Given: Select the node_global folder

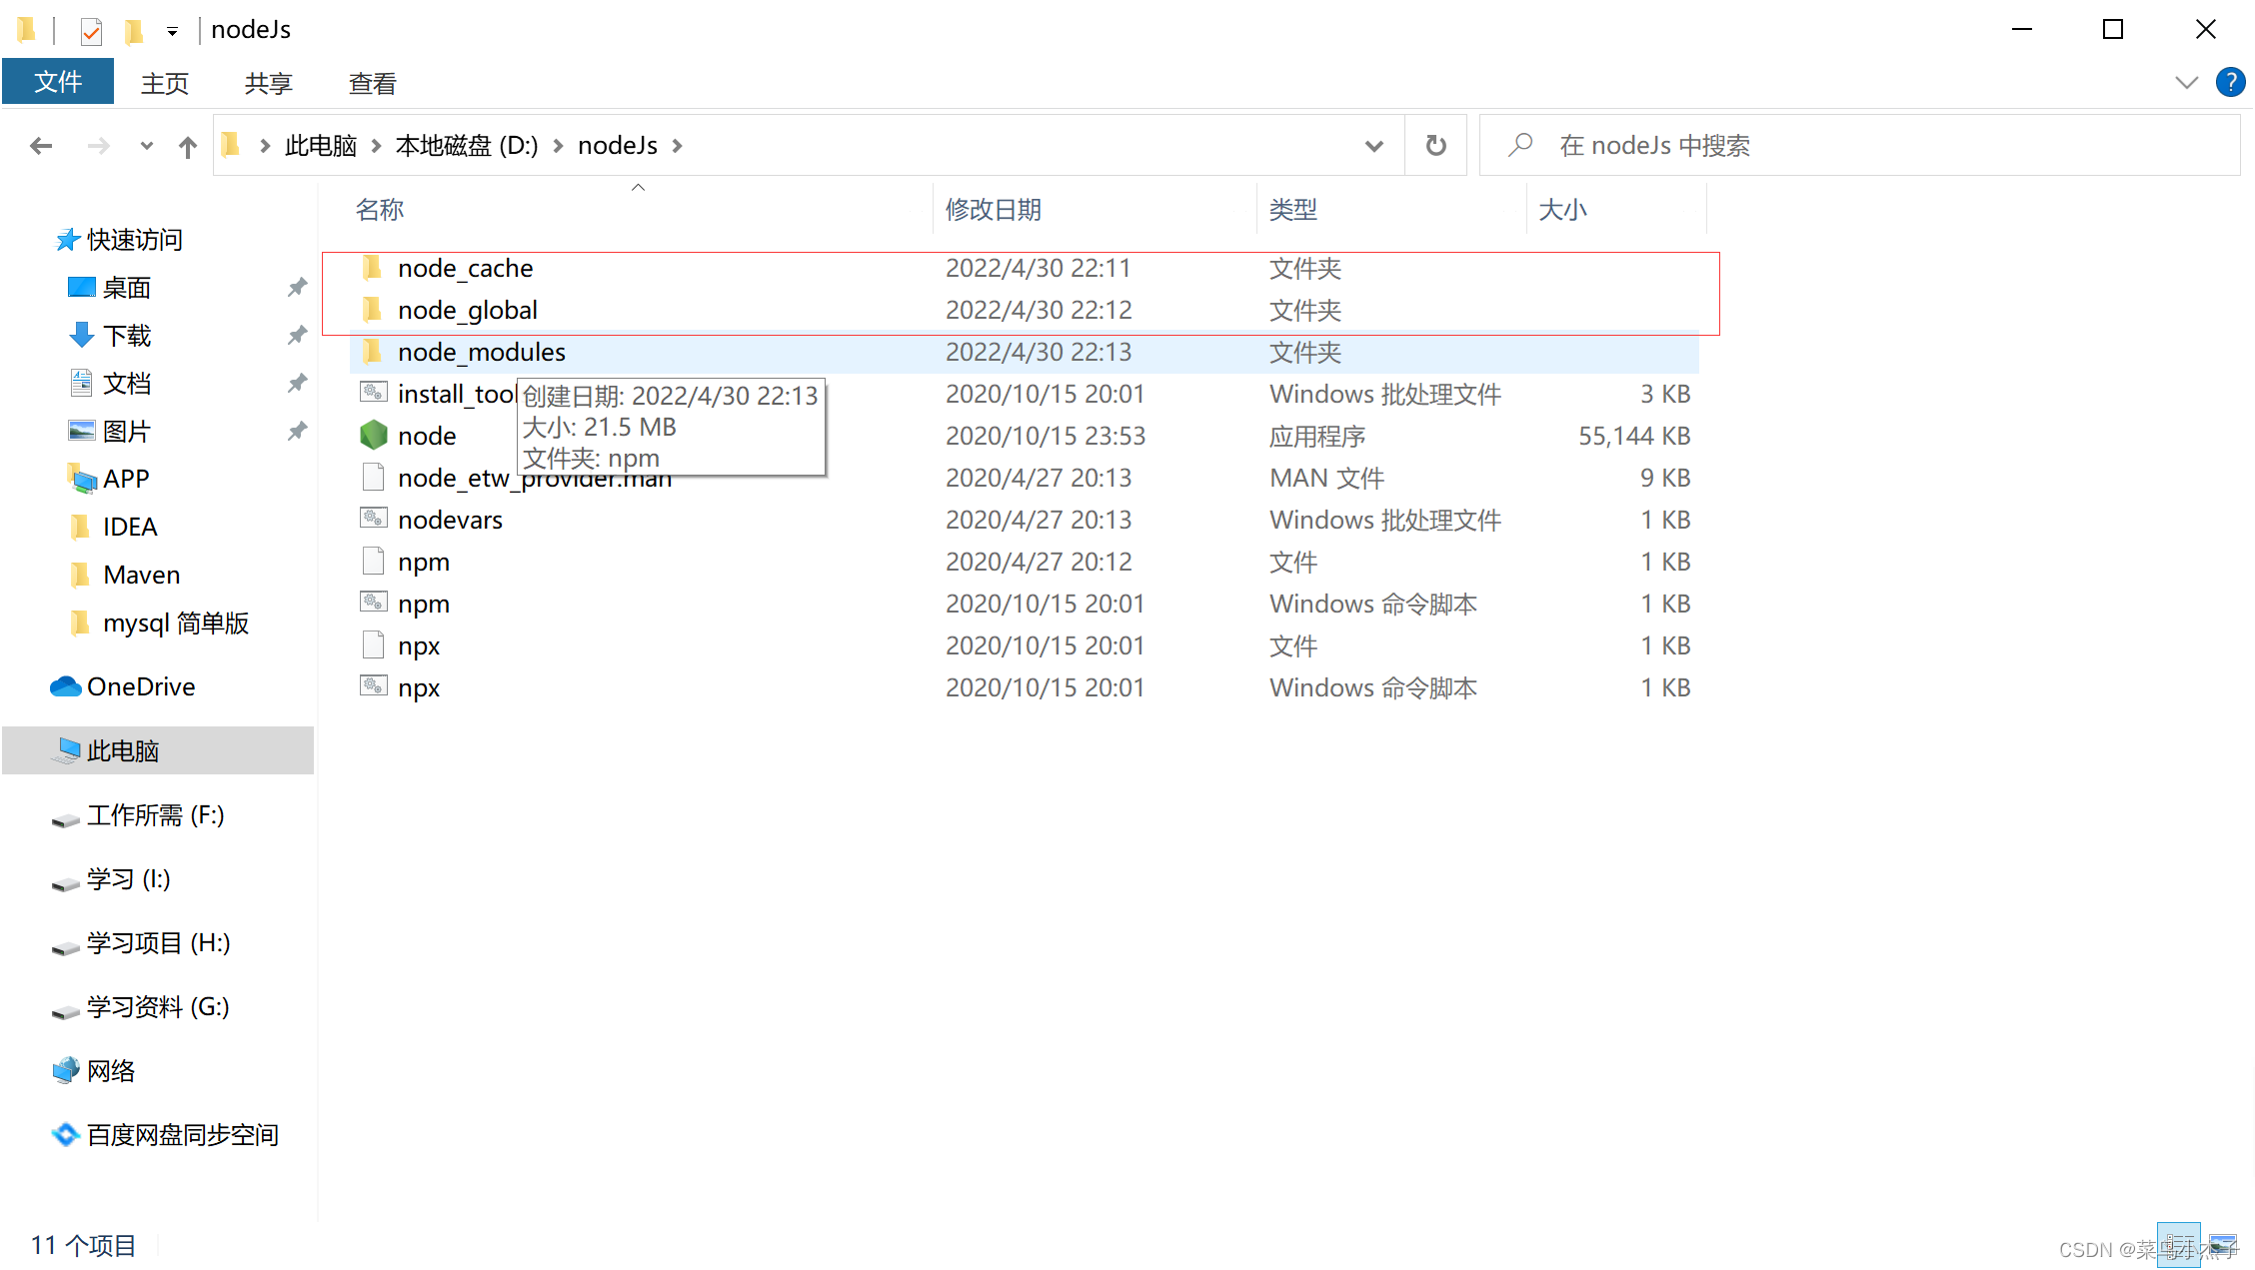Looking at the screenshot, I should click(467, 310).
